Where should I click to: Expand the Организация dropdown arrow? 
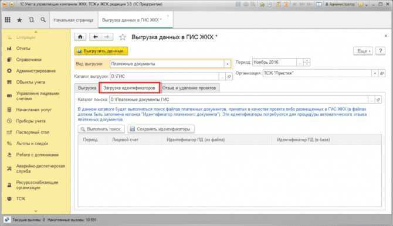click(375, 73)
